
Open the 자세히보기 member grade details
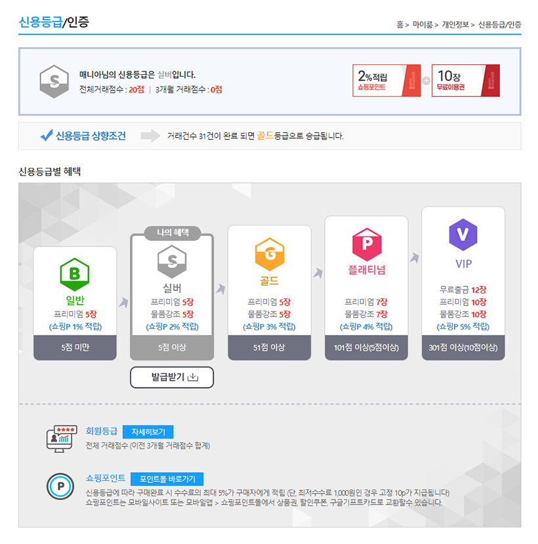[x=148, y=432]
